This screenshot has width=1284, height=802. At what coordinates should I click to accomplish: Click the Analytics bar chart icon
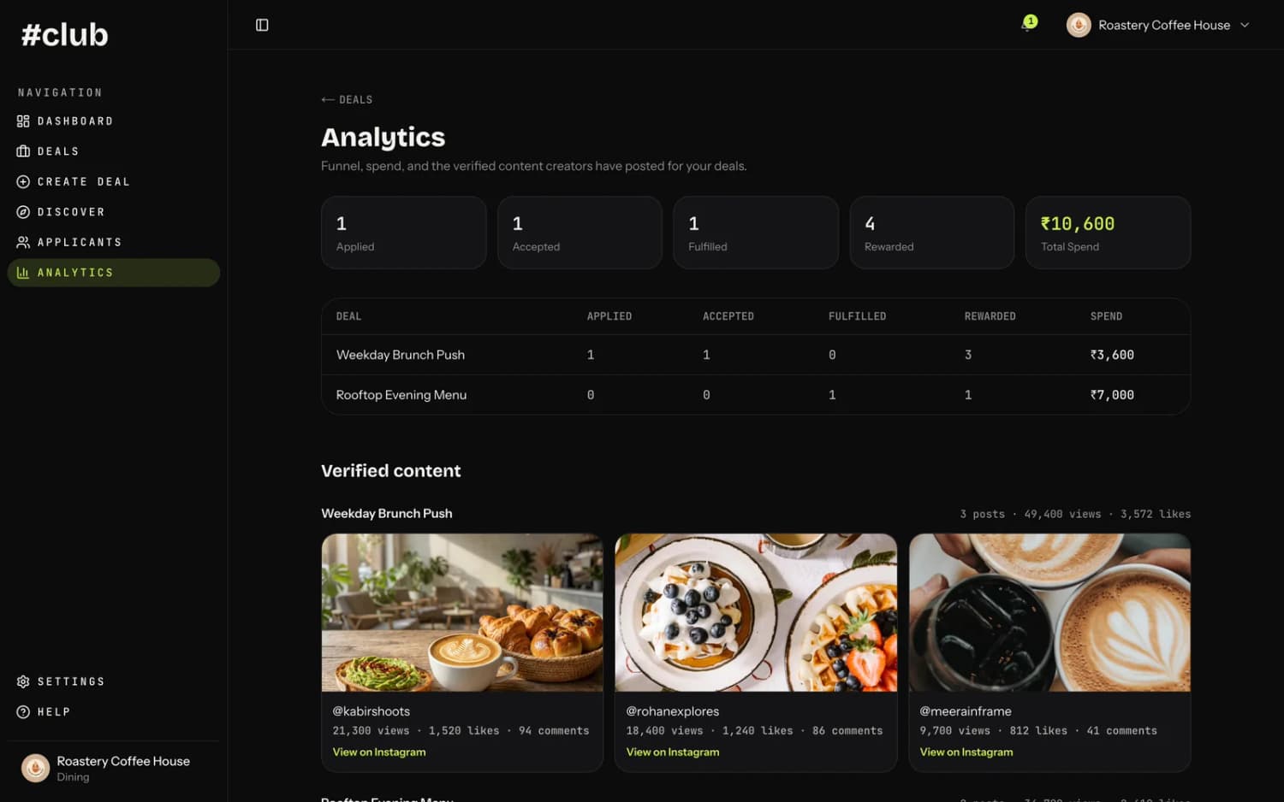23,273
